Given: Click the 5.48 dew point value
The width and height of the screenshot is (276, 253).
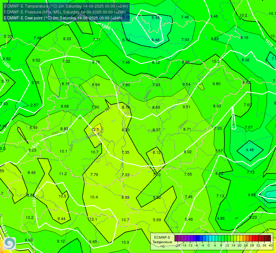Looking at the screenshot, I should 156,40.
